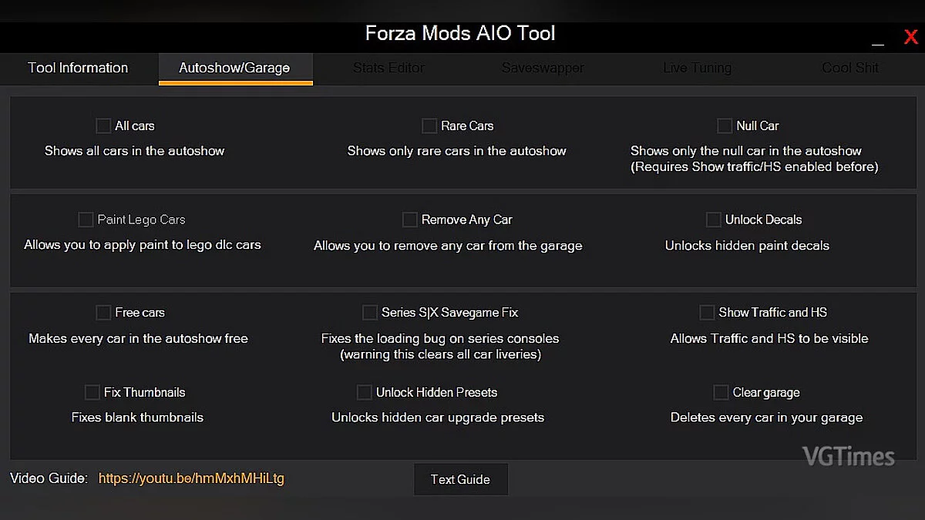Check Series S|X Savegame Fix
Viewport: 925px width, 520px height.
369,313
